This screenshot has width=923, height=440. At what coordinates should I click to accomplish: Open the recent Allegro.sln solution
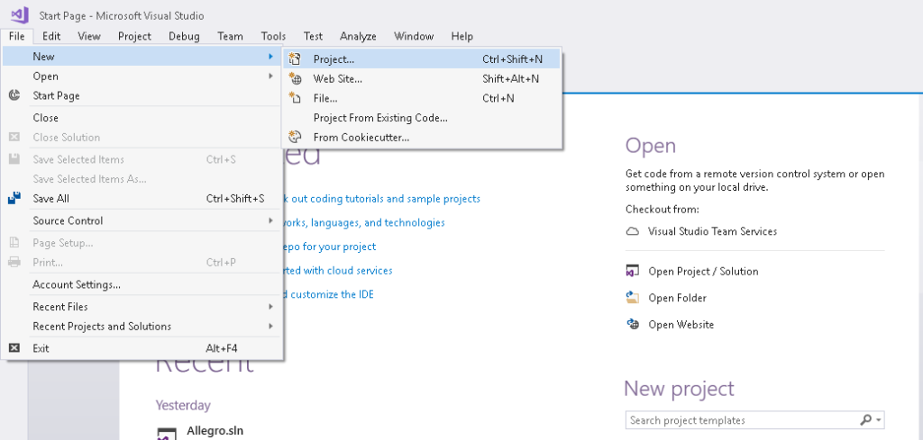click(213, 430)
